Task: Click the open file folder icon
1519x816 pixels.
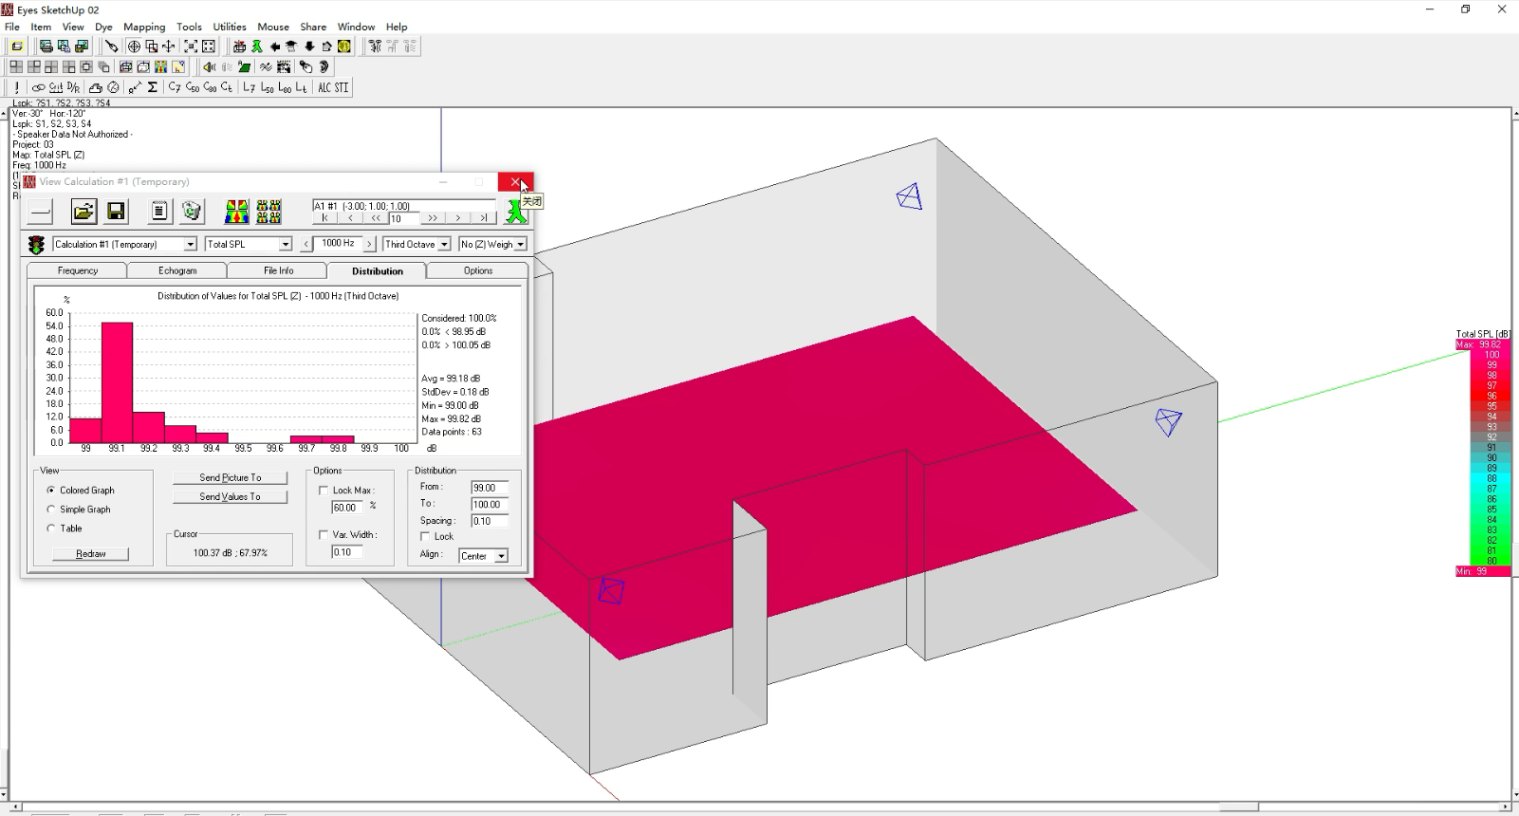Action: (x=83, y=212)
